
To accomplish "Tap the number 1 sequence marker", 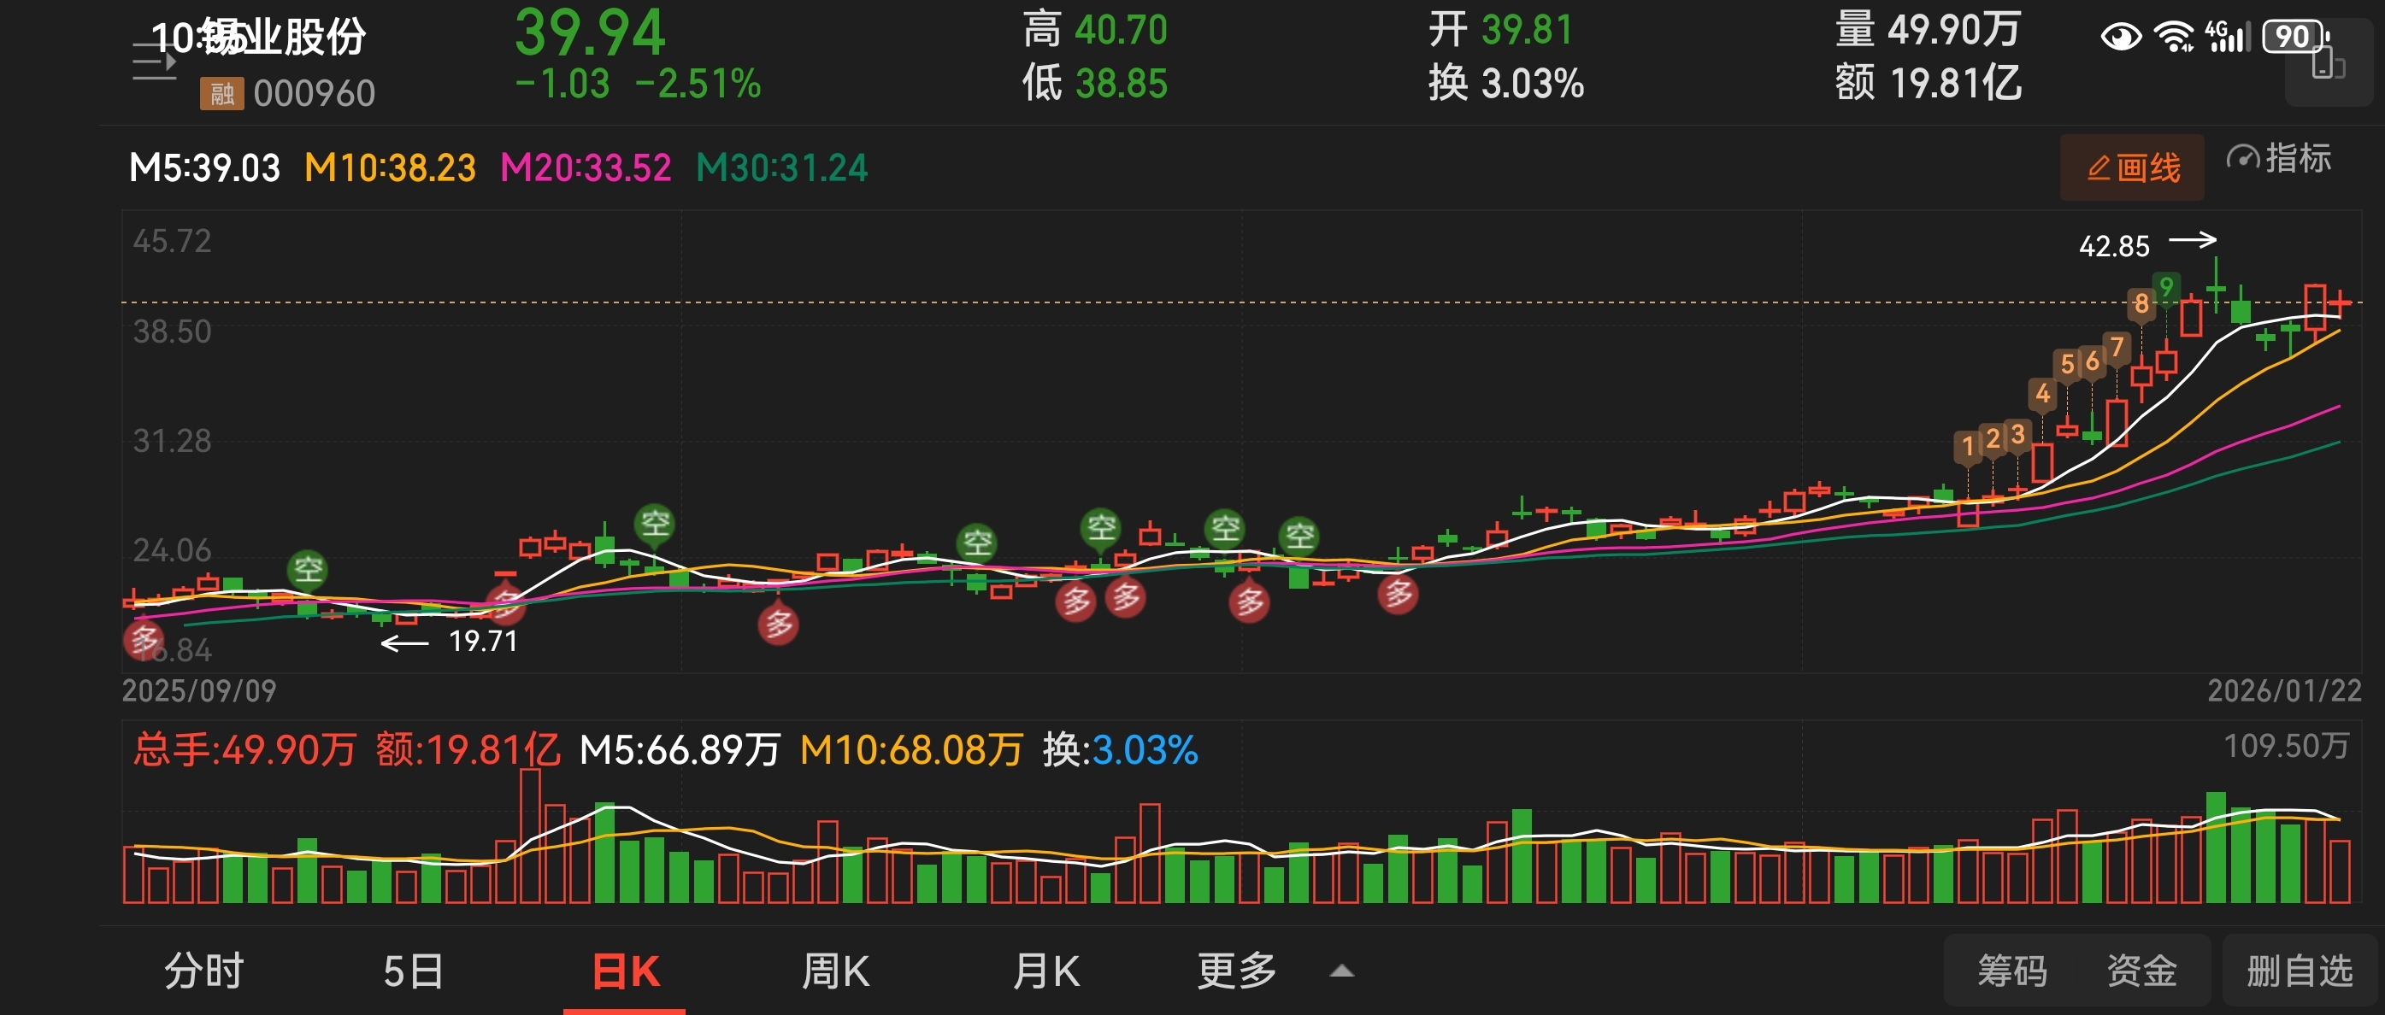I will pyautogui.click(x=1968, y=447).
